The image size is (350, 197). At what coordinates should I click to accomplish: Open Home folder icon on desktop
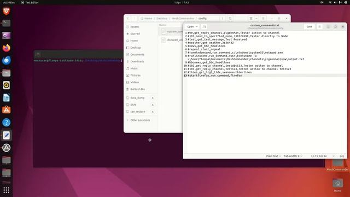tap(337, 186)
